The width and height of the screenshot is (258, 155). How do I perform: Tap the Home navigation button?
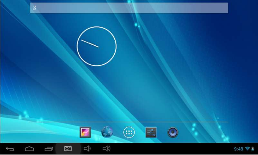click(x=29, y=149)
